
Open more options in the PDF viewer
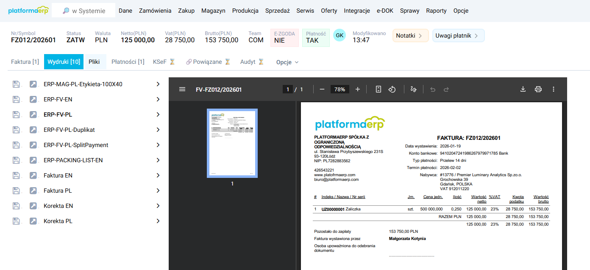point(554,89)
